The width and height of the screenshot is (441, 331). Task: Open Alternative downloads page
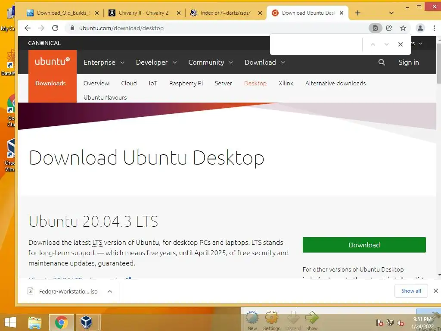click(x=335, y=83)
